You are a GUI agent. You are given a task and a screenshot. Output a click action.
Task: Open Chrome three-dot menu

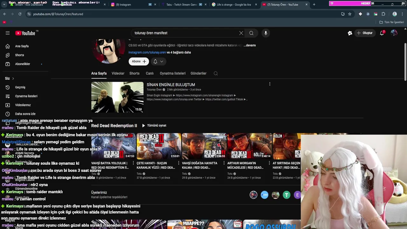403,14
